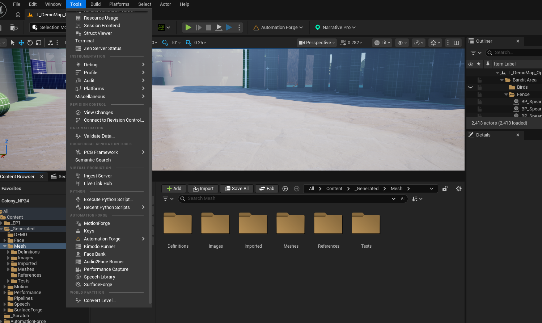The height and width of the screenshot is (323, 542).
Task: Click the content browser lock icon
Action: click(445, 188)
